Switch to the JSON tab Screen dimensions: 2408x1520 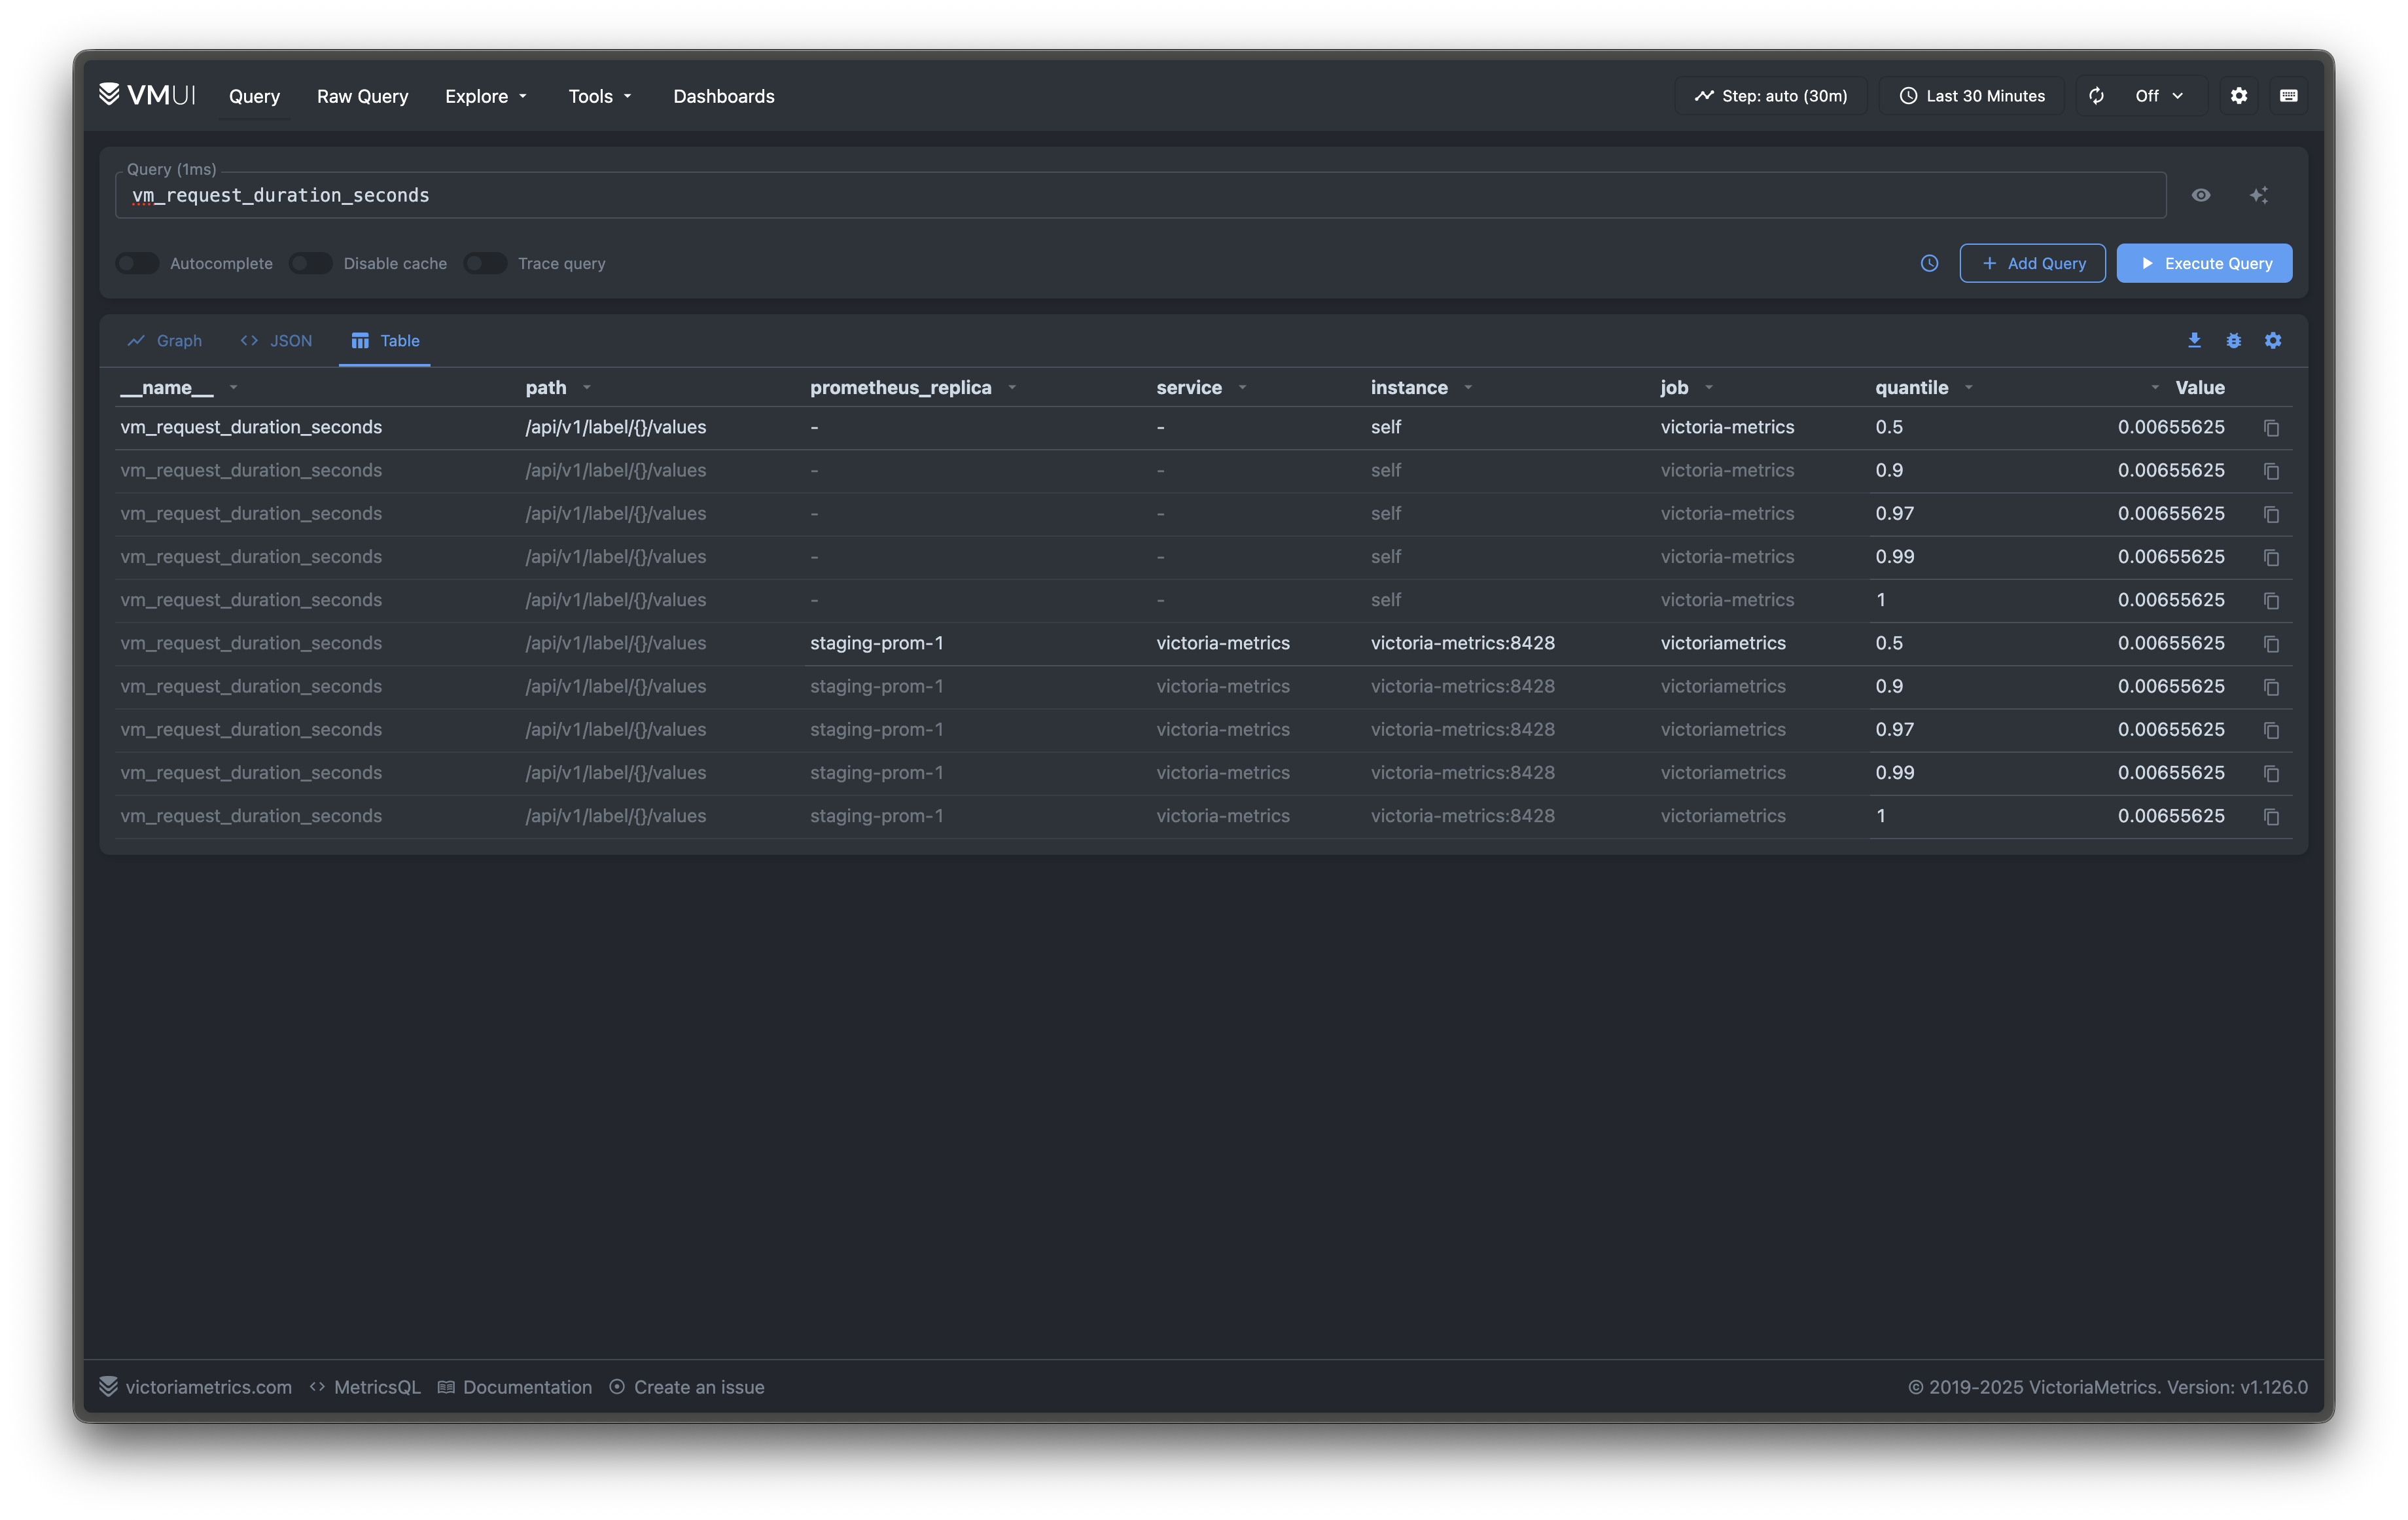click(x=277, y=340)
